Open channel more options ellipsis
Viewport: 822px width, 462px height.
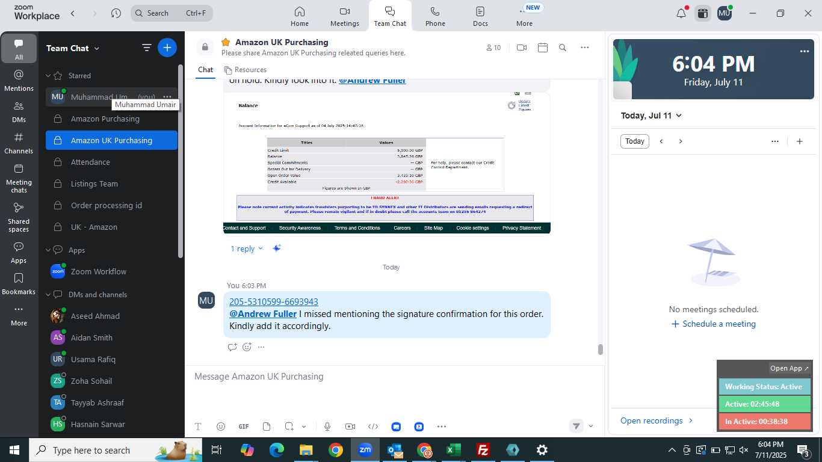point(585,48)
